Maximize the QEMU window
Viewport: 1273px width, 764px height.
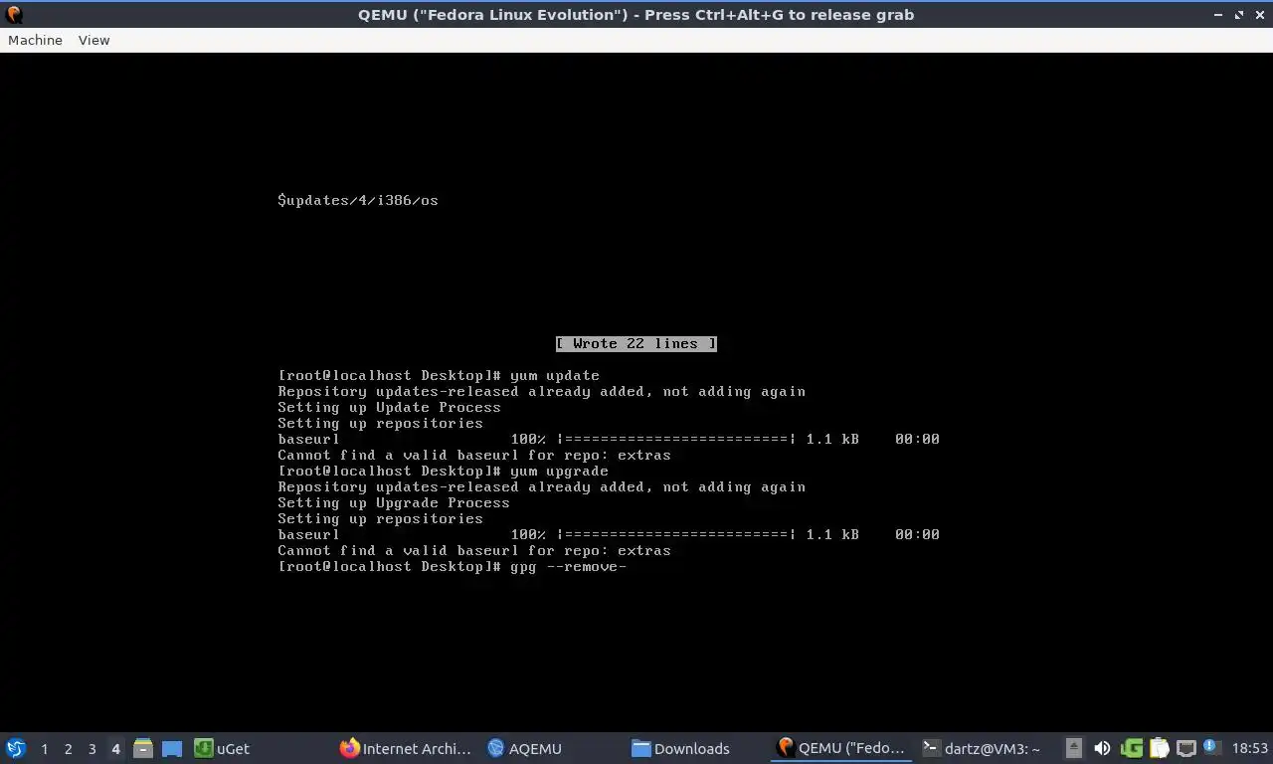coord(1239,15)
